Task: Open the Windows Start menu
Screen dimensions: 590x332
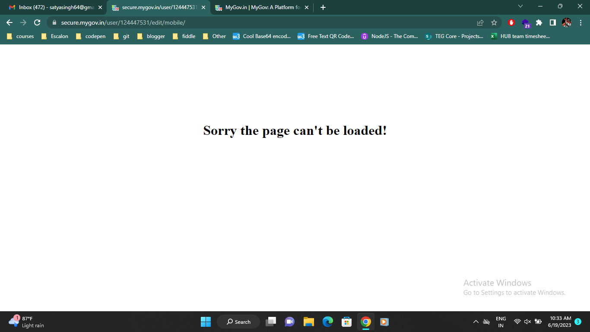Action: click(206, 322)
